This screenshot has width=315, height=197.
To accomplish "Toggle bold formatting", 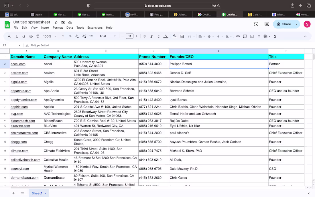I will pos(144,36).
